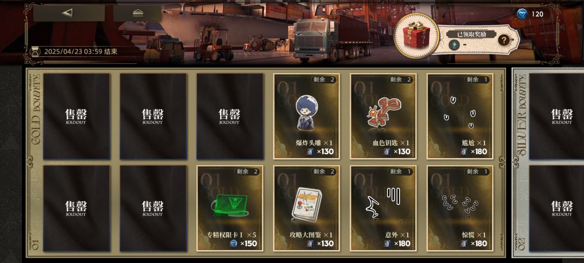Click the ×130 price under 血色钥匙
Image resolution: width=584 pixels, height=263 pixels.
[397, 152]
